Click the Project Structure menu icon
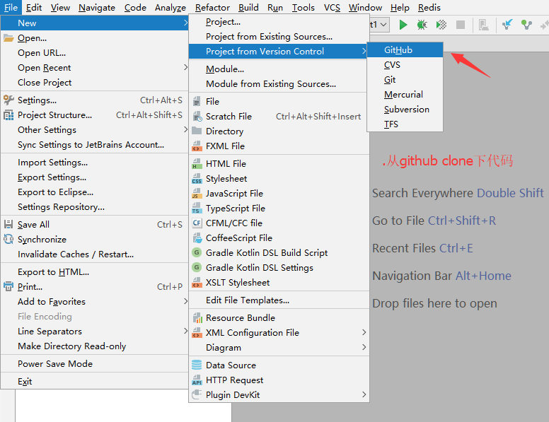The image size is (549, 422). pyautogui.click(x=8, y=115)
